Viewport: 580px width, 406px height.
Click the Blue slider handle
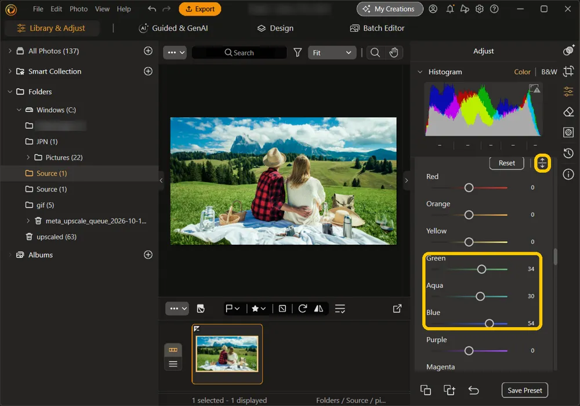pyautogui.click(x=489, y=324)
